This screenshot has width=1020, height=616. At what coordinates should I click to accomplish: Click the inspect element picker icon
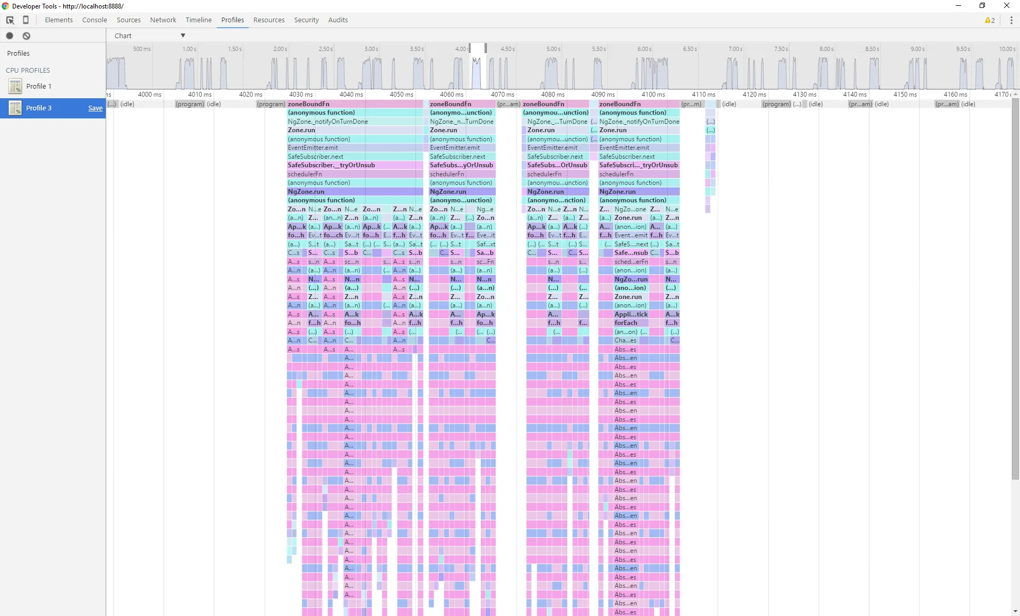pos(10,20)
